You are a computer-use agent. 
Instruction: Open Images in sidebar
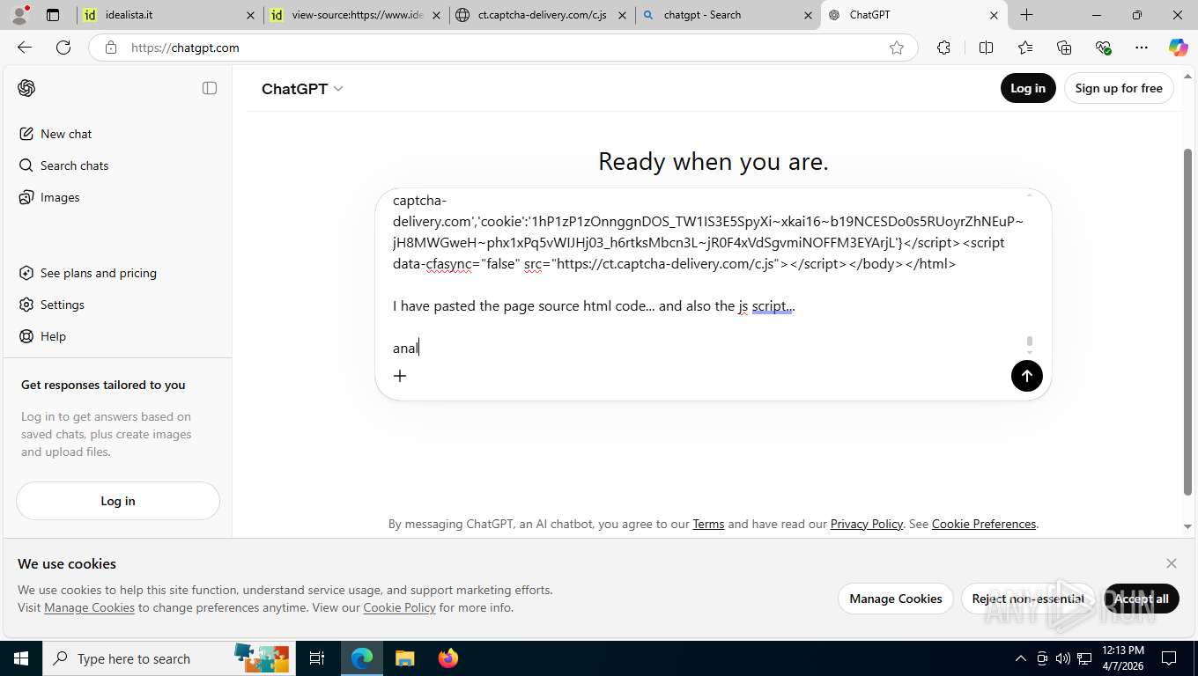pyautogui.click(x=59, y=197)
